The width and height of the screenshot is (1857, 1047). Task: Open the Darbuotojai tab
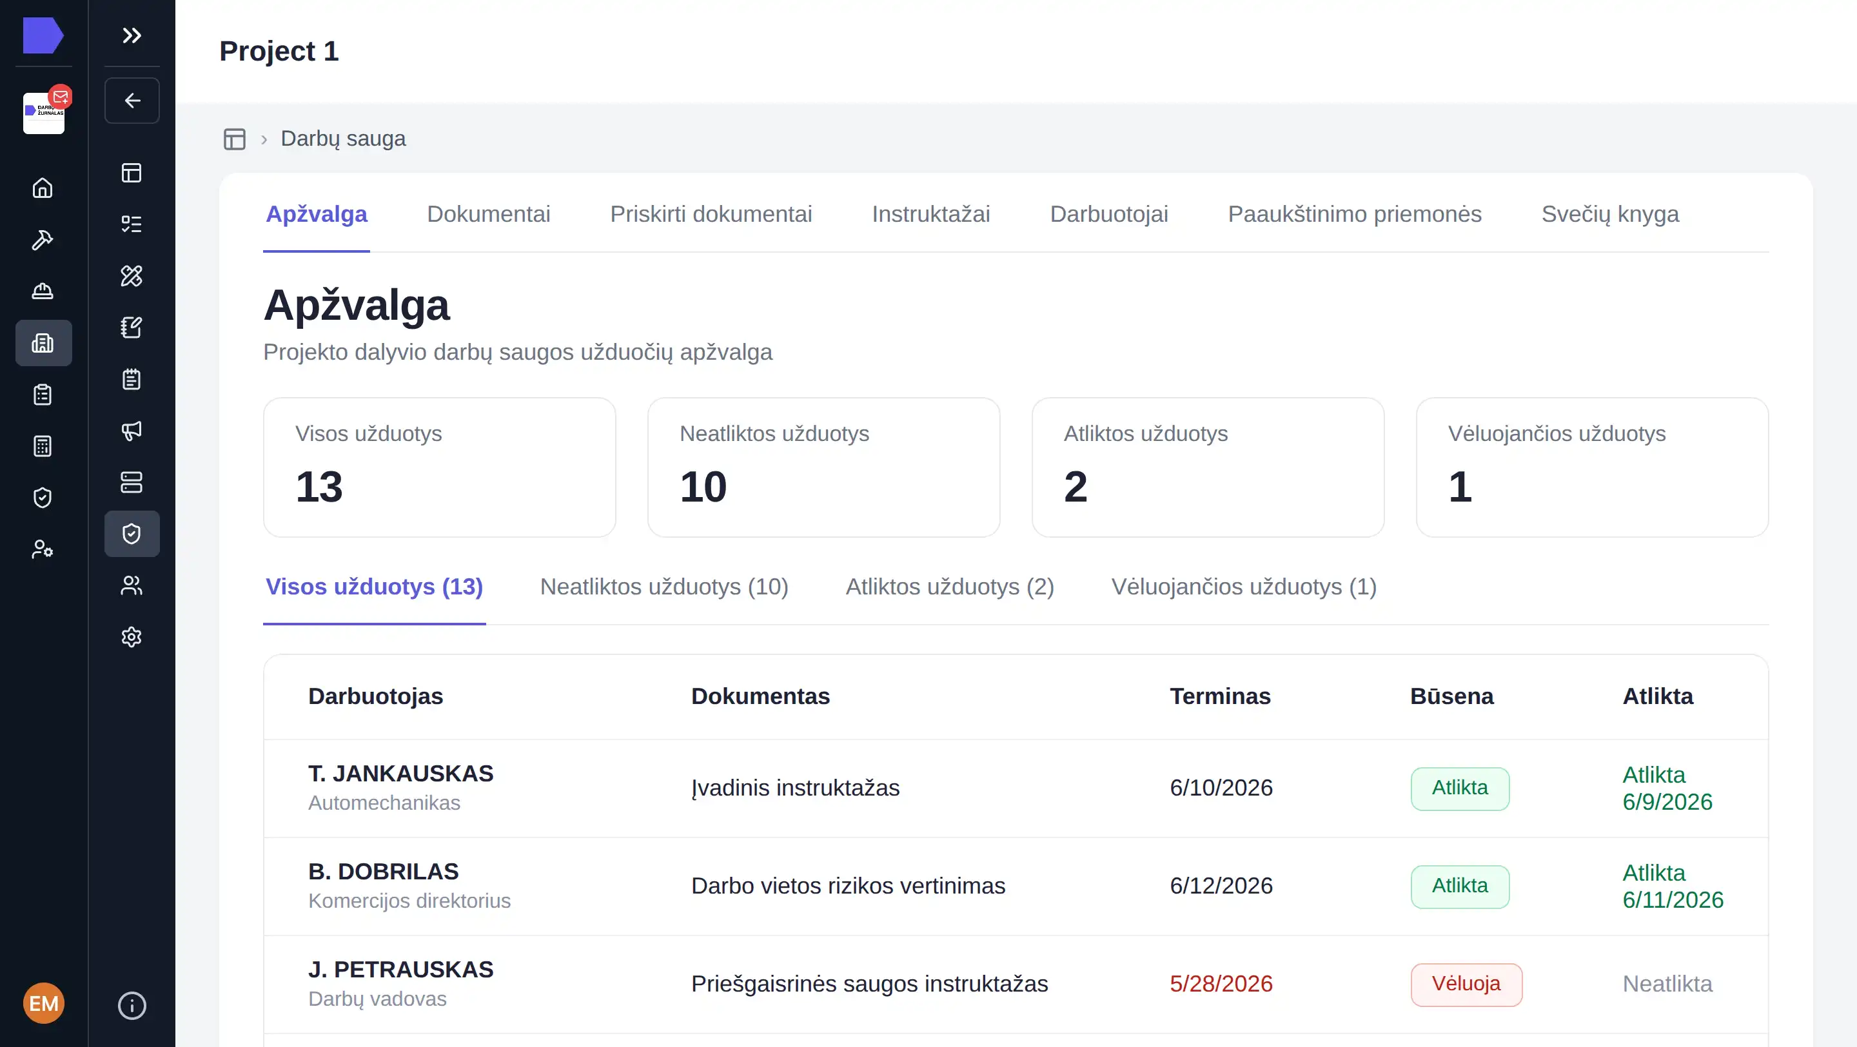(1109, 214)
